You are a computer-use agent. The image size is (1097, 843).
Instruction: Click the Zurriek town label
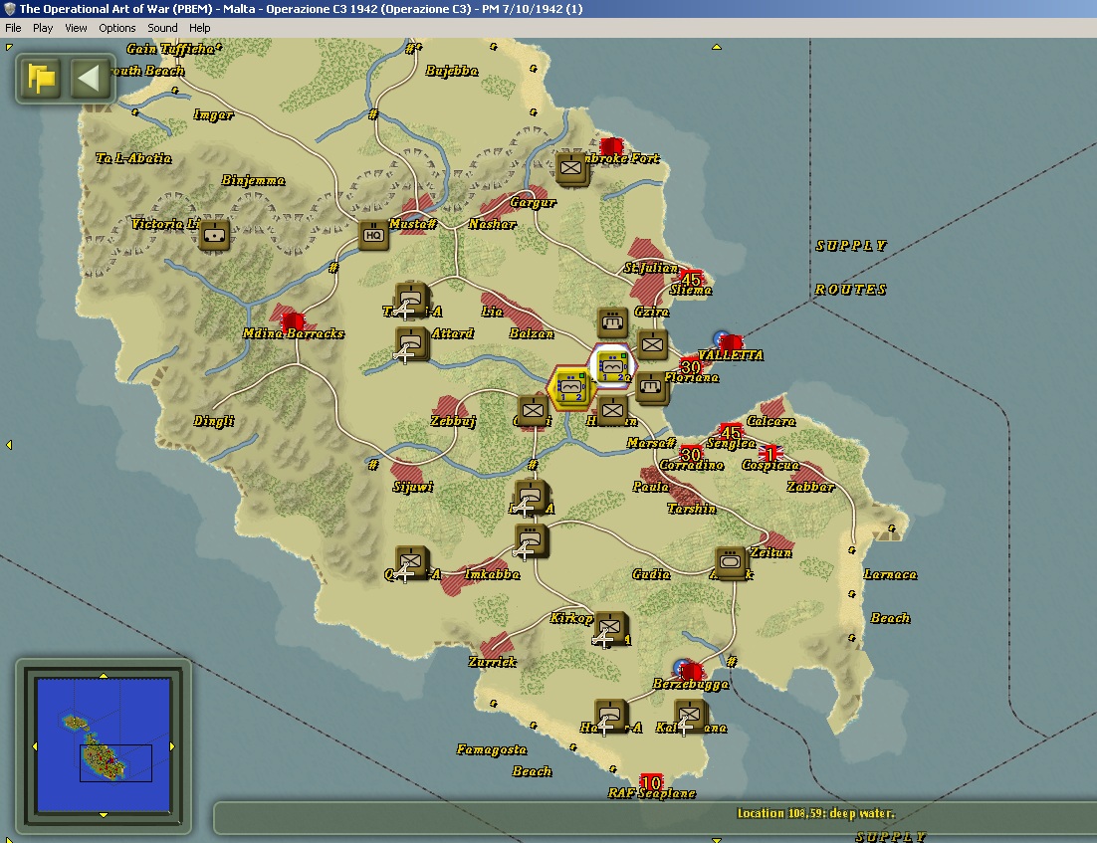[492, 662]
